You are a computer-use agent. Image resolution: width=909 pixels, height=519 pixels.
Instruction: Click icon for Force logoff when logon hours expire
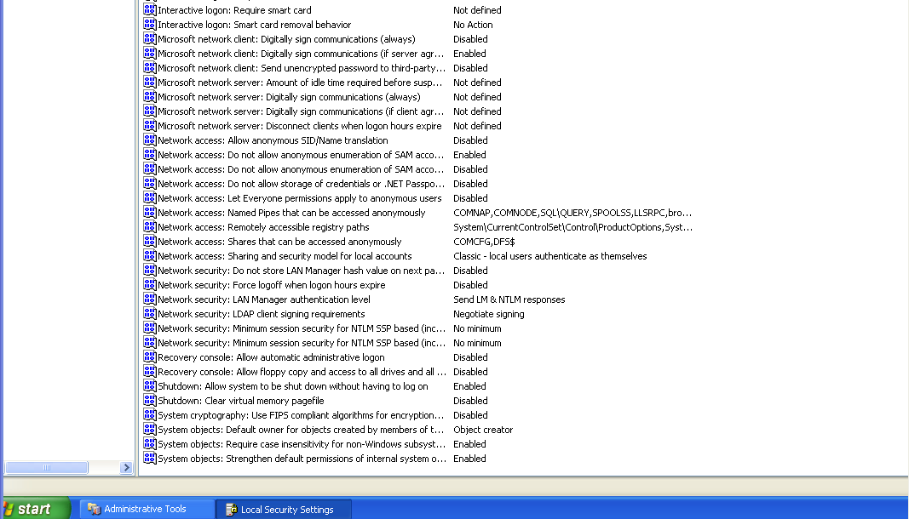tap(150, 285)
